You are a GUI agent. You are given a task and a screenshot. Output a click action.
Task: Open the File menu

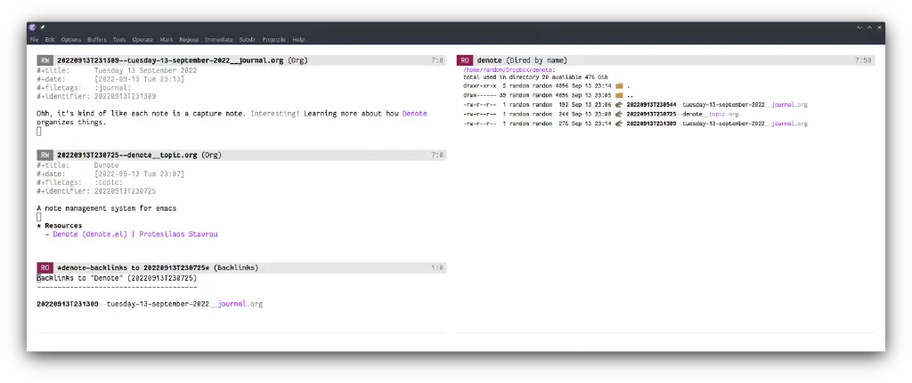[34, 39]
